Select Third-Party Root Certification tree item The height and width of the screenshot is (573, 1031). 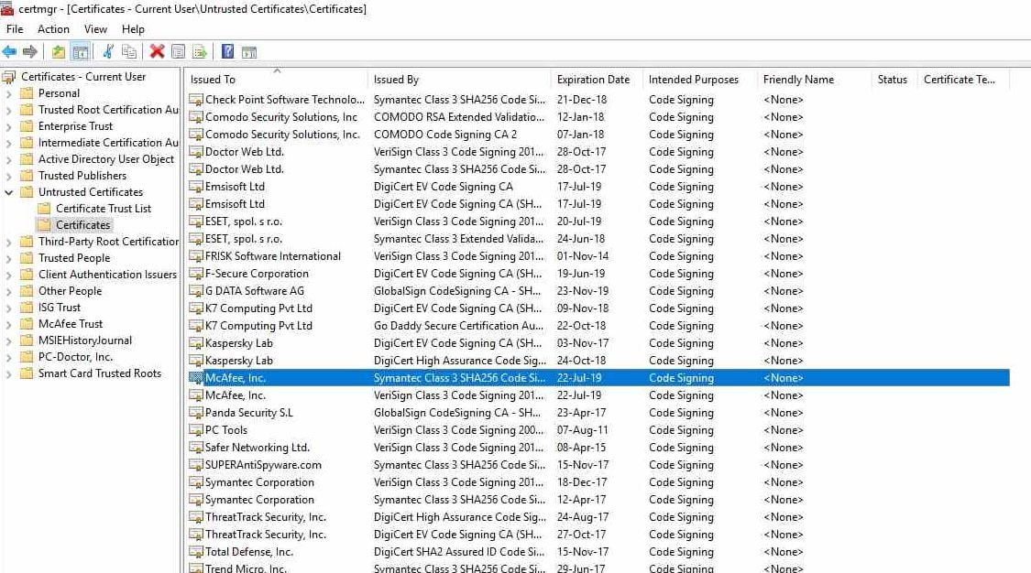coord(108,242)
